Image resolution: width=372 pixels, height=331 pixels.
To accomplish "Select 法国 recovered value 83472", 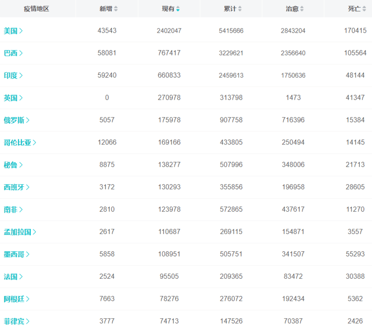I will click(x=293, y=276).
